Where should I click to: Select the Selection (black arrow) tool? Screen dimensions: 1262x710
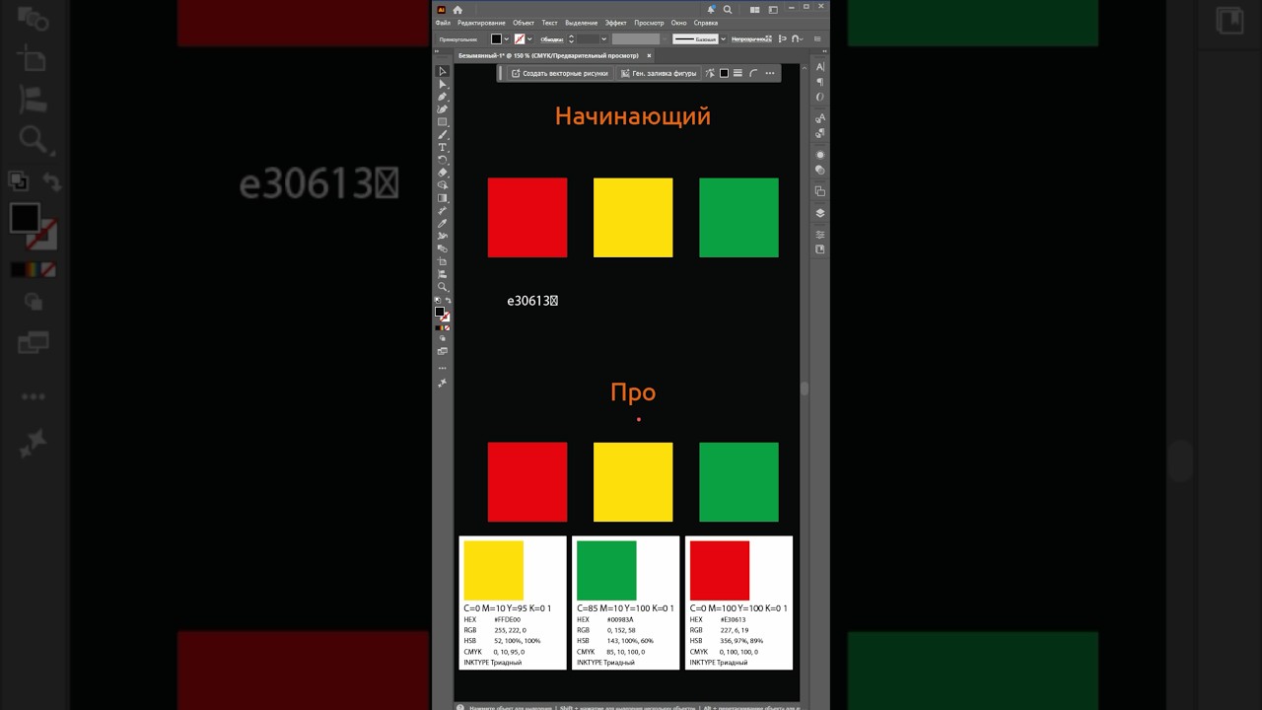coord(442,71)
